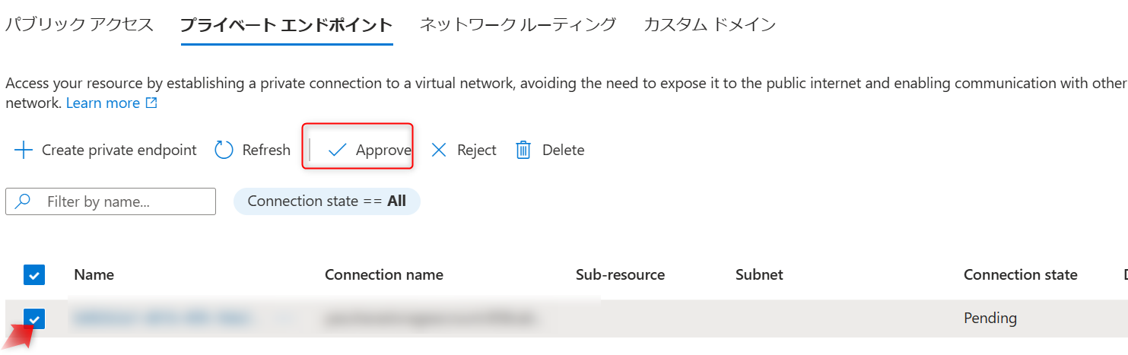This screenshot has width=1128, height=355.
Task: Click the circular Refresh icon
Action: click(224, 151)
